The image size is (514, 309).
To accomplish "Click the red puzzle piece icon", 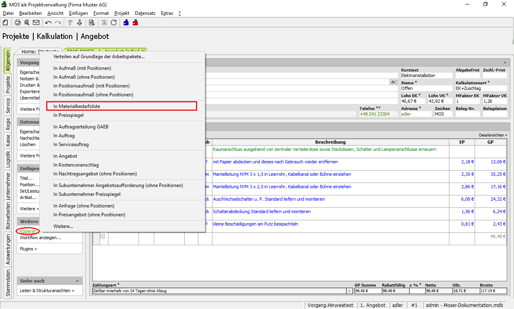I will [135, 22].
